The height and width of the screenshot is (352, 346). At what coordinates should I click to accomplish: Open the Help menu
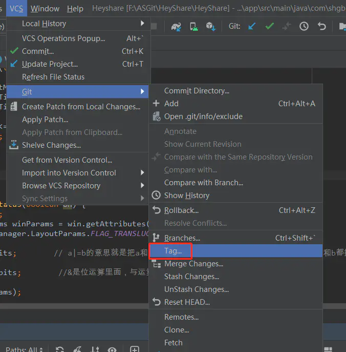click(x=75, y=9)
